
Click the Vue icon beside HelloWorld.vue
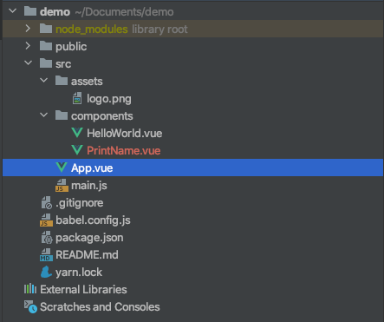(x=77, y=133)
